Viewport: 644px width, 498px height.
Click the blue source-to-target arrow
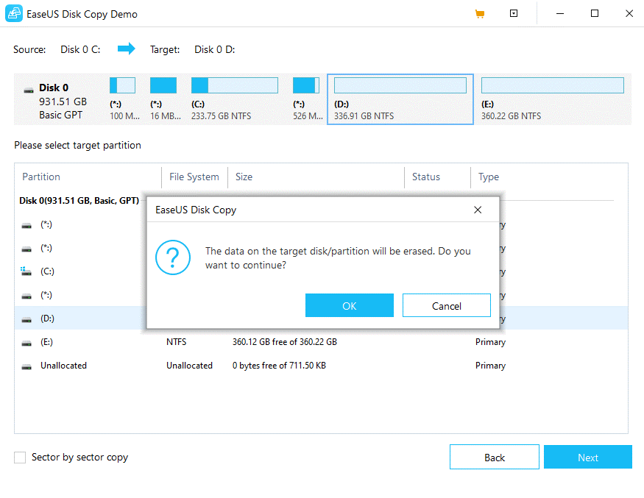click(126, 49)
